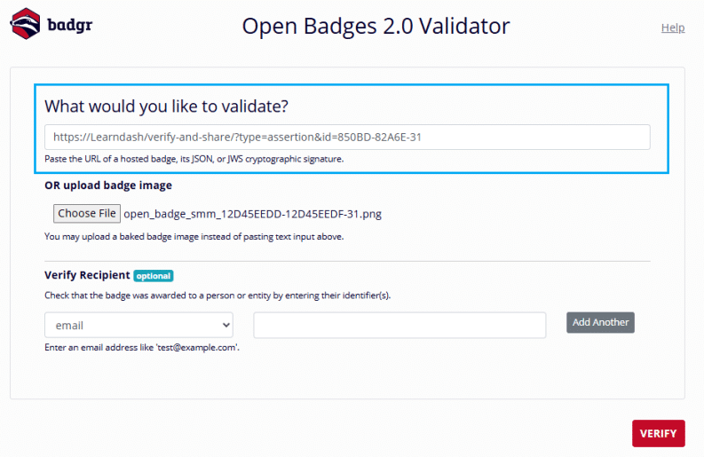Click 'Enter an email address like' hint text
The height and width of the screenshot is (457, 704).
point(142,348)
